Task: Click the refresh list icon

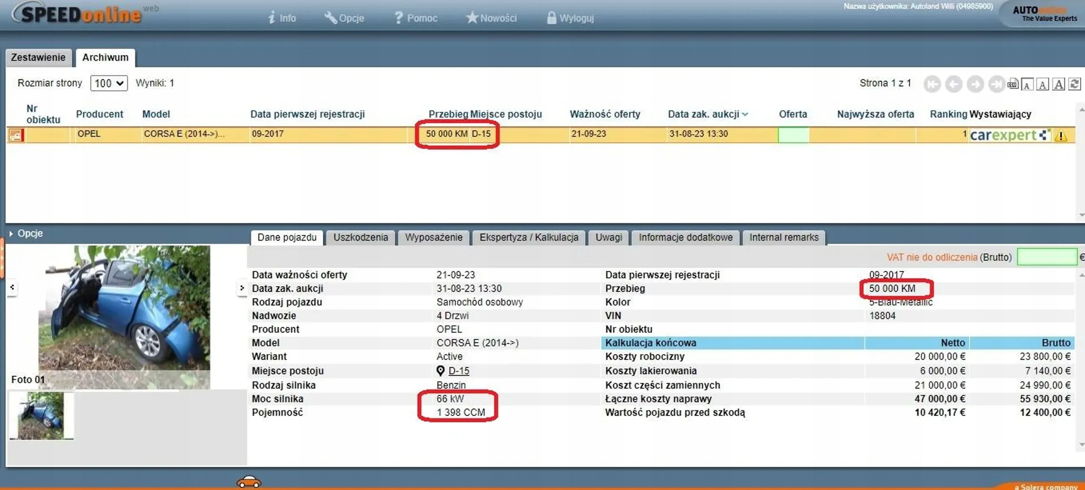Action: [x=1075, y=84]
